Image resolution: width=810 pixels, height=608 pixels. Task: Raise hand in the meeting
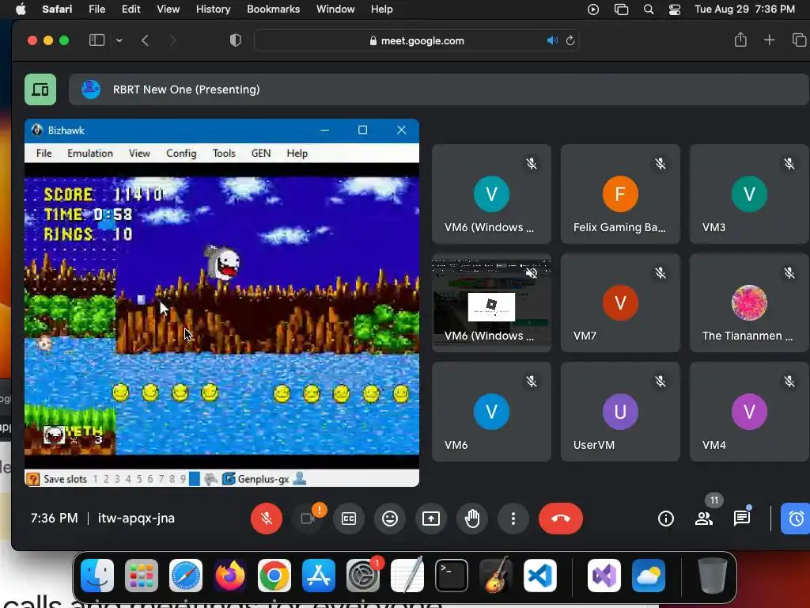tap(472, 518)
